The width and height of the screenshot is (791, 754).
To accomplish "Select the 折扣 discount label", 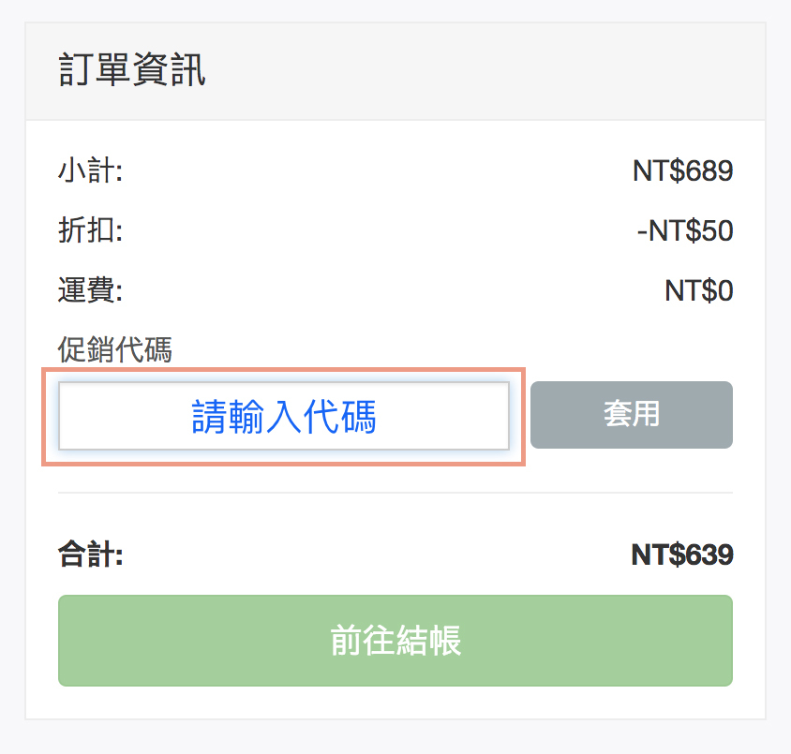I will click(x=91, y=230).
